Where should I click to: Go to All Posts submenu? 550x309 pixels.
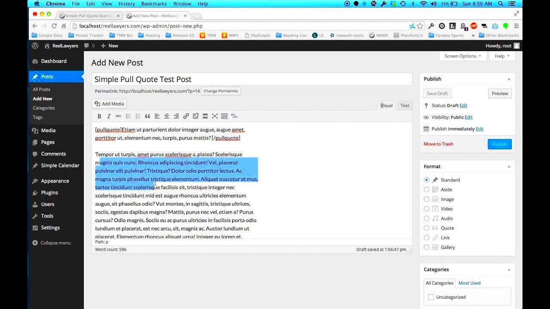[42, 89]
